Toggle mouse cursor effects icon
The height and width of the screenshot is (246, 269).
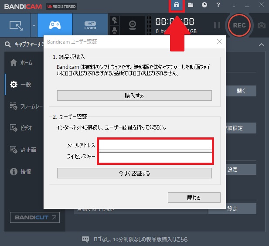coord(114,20)
